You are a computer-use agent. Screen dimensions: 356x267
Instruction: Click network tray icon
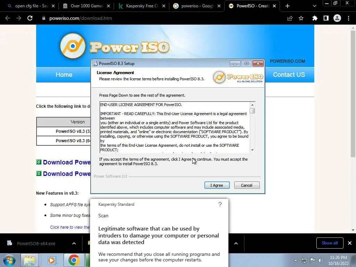tap(304, 260)
